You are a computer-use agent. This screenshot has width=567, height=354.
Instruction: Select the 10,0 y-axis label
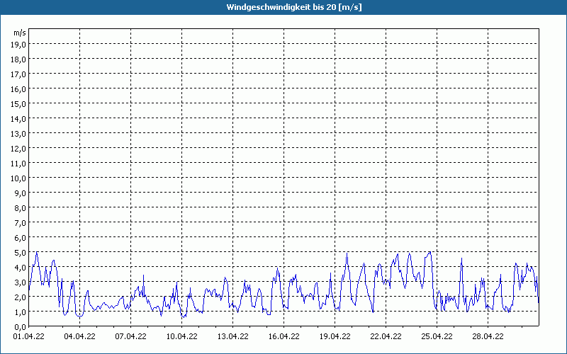(18, 178)
